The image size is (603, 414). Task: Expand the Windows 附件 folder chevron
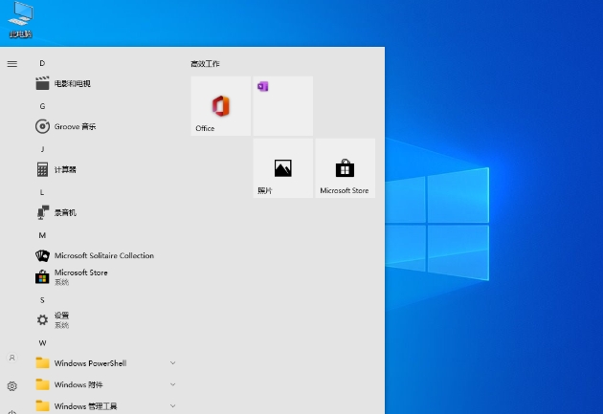coord(172,384)
